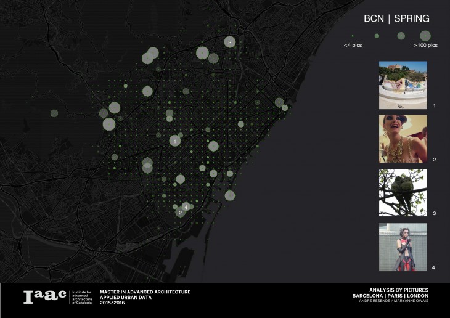
Task: Click the IAAC logo
Action: [x=44, y=297]
